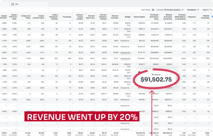Toggle the View Setup switch
Image resolution: width=213 pixels, height=136 pixels.
click(x=152, y=10)
